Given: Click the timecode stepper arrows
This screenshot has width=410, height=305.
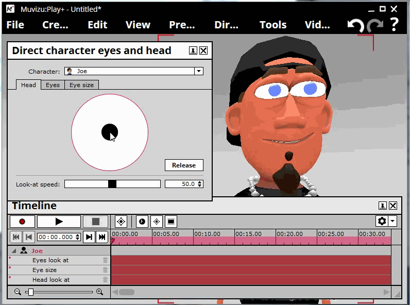Looking at the screenshot, I should 78,237.
